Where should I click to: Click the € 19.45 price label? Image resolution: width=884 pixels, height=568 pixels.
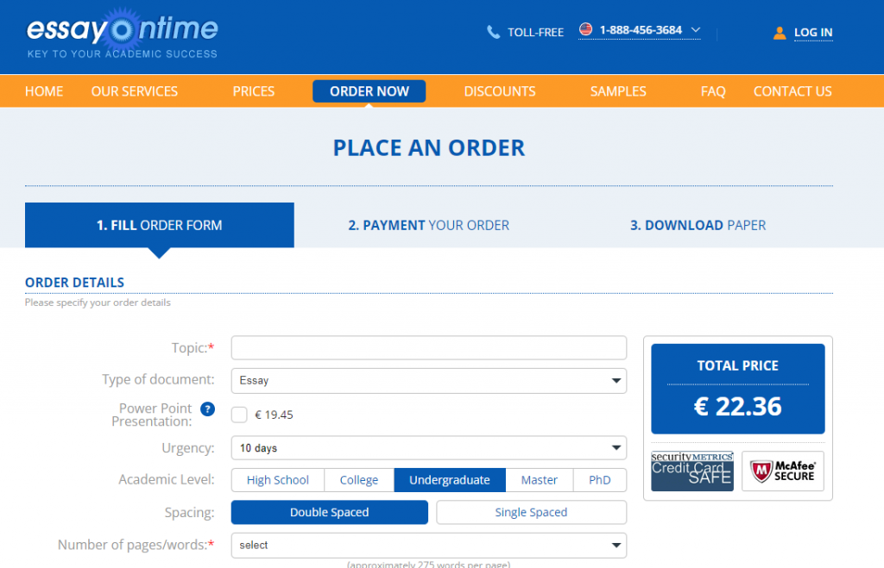[x=274, y=415]
